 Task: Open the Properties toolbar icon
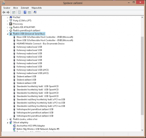19,12
